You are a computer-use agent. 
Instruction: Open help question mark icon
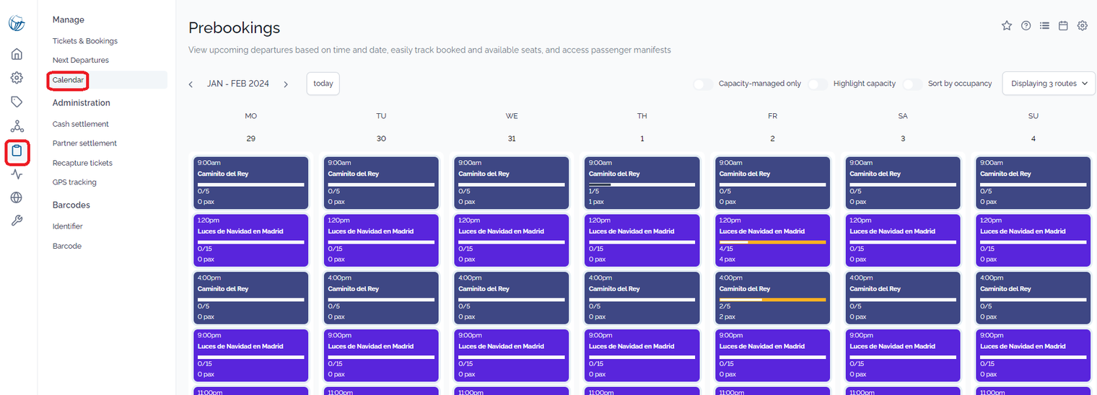coord(1026,26)
